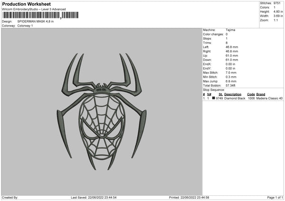Click the Zoom value 1:1
The width and height of the screenshot is (285, 201).
coord(275,20)
